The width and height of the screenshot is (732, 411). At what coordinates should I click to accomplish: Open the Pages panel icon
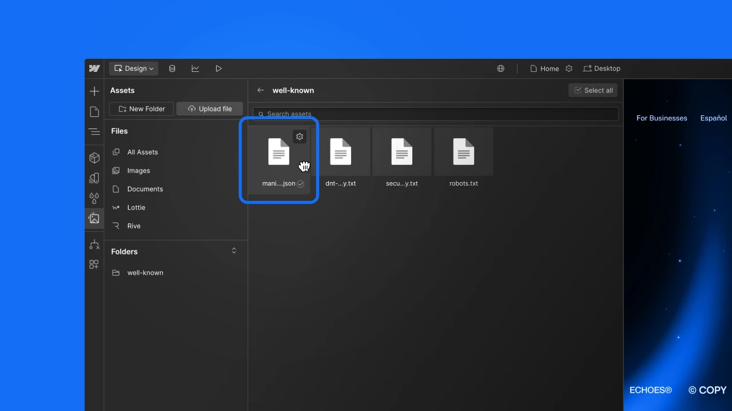[x=94, y=112]
